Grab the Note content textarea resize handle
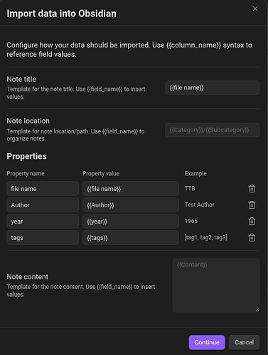 [x=257, y=310]
